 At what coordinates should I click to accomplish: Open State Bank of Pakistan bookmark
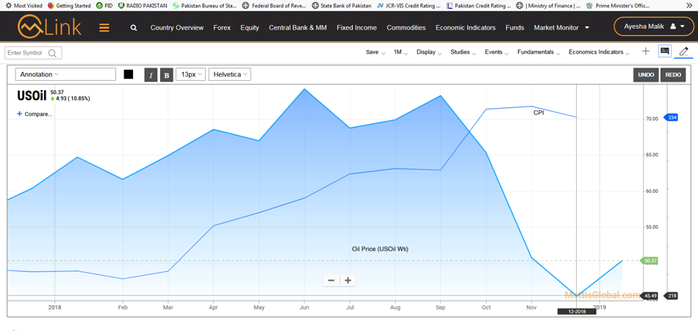(342, 6)
